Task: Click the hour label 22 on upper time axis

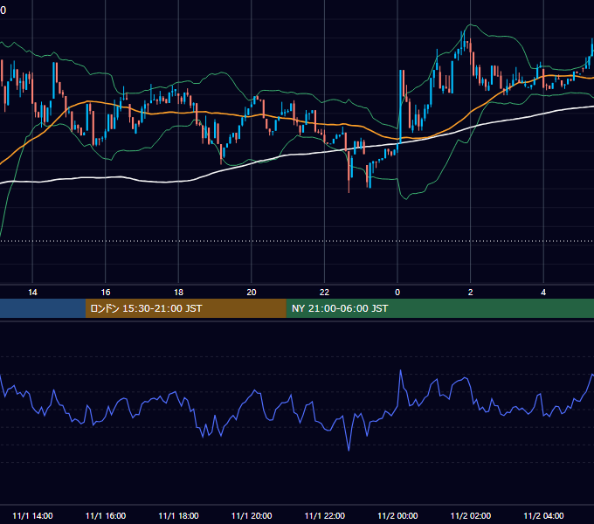Action: pyautogui.click(x=324, y=293)
